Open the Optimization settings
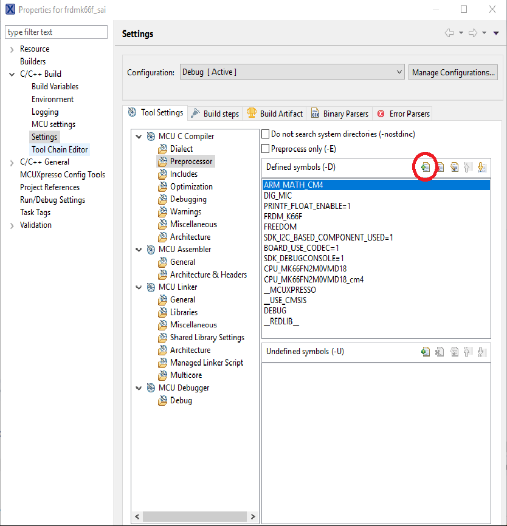This screenshot has width=507, height=526. (191, 186)
